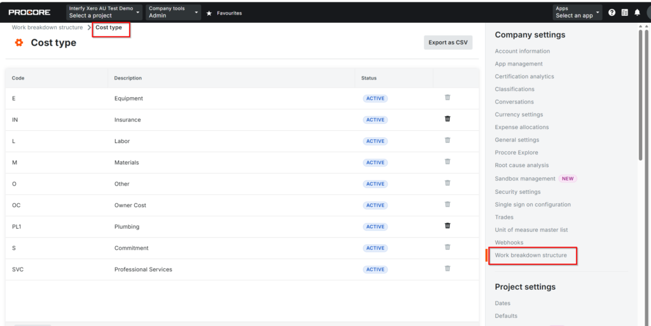
Task: Open Webhooks settings
Action: tap(509, 242)
